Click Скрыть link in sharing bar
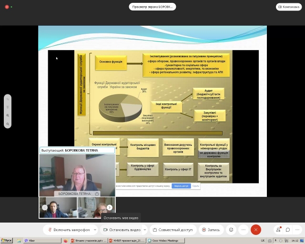The width and height of the screenshot is (305, 244). 195,186
